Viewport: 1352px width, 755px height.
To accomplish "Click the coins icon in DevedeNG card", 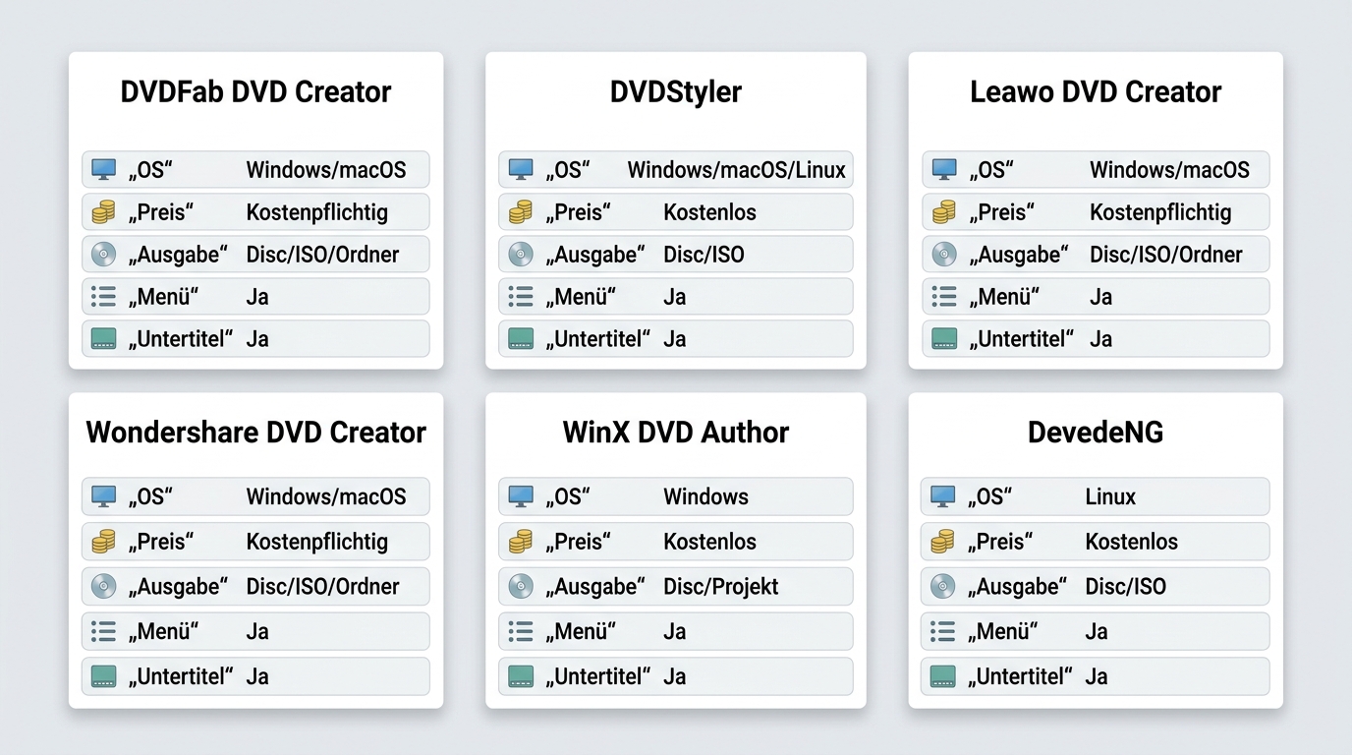I will click(942, 541).
